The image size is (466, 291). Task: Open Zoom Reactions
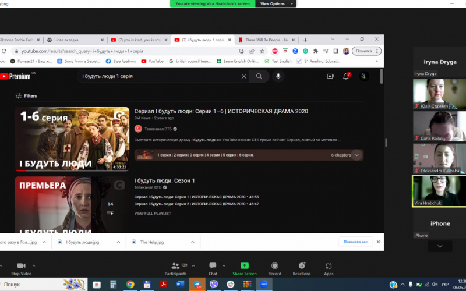click(x=302, y=269)
